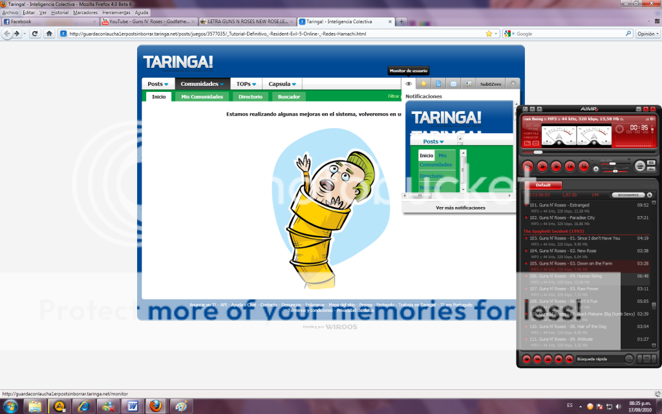The width and height of the screenshot is (662, 414).
Task: Seek using the AIMP track progress bar
Action: pyautogui.click(x=588, y=152)
